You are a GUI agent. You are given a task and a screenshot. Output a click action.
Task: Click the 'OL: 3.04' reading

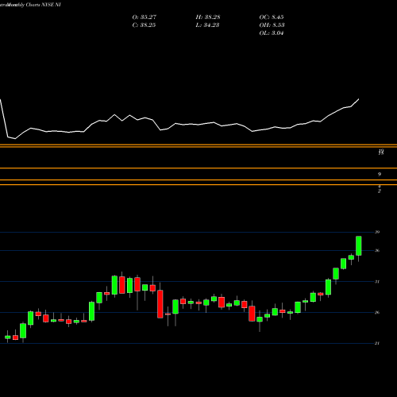click(272, 33)
